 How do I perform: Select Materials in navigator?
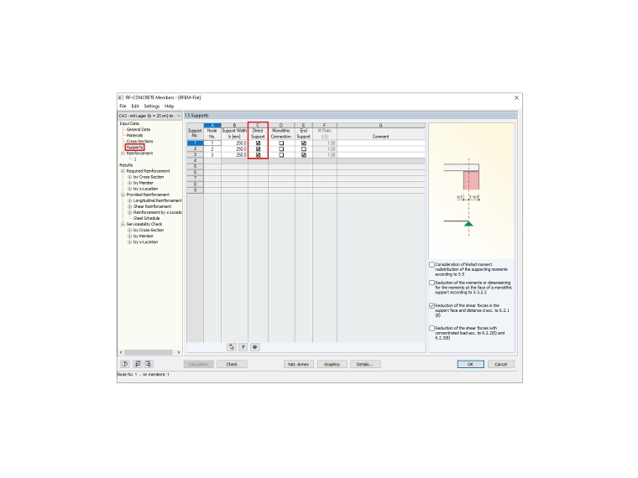tap(134, 135)
